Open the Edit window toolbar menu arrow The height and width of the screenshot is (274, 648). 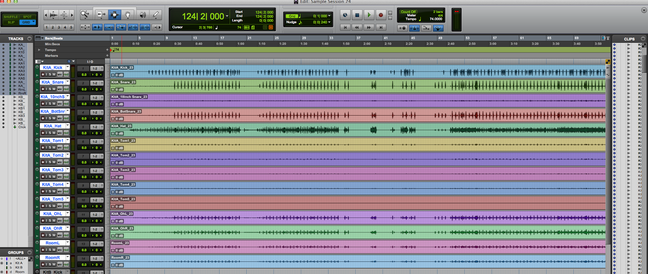(644, 10)
